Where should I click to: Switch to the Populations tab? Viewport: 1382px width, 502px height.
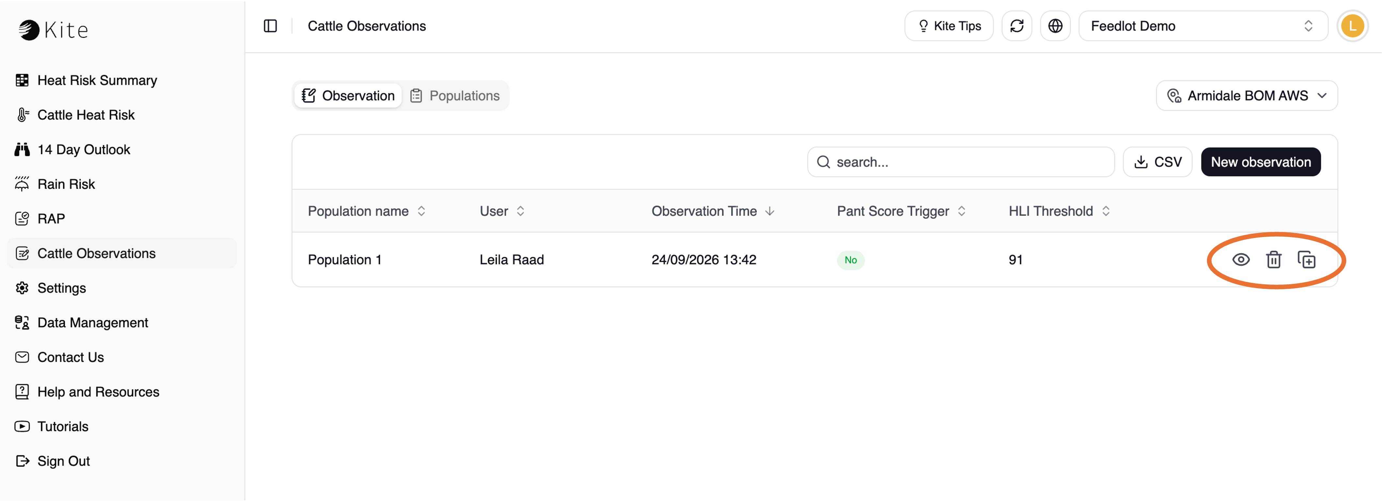[x=455, y=96]
